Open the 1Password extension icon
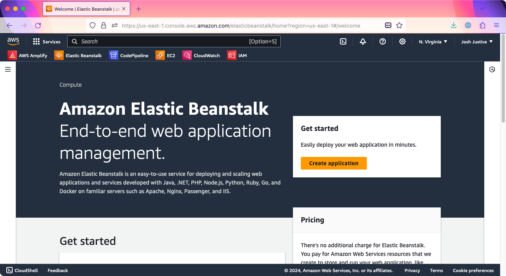The height and width of the screenshot is (276, 506). point(468,26)
